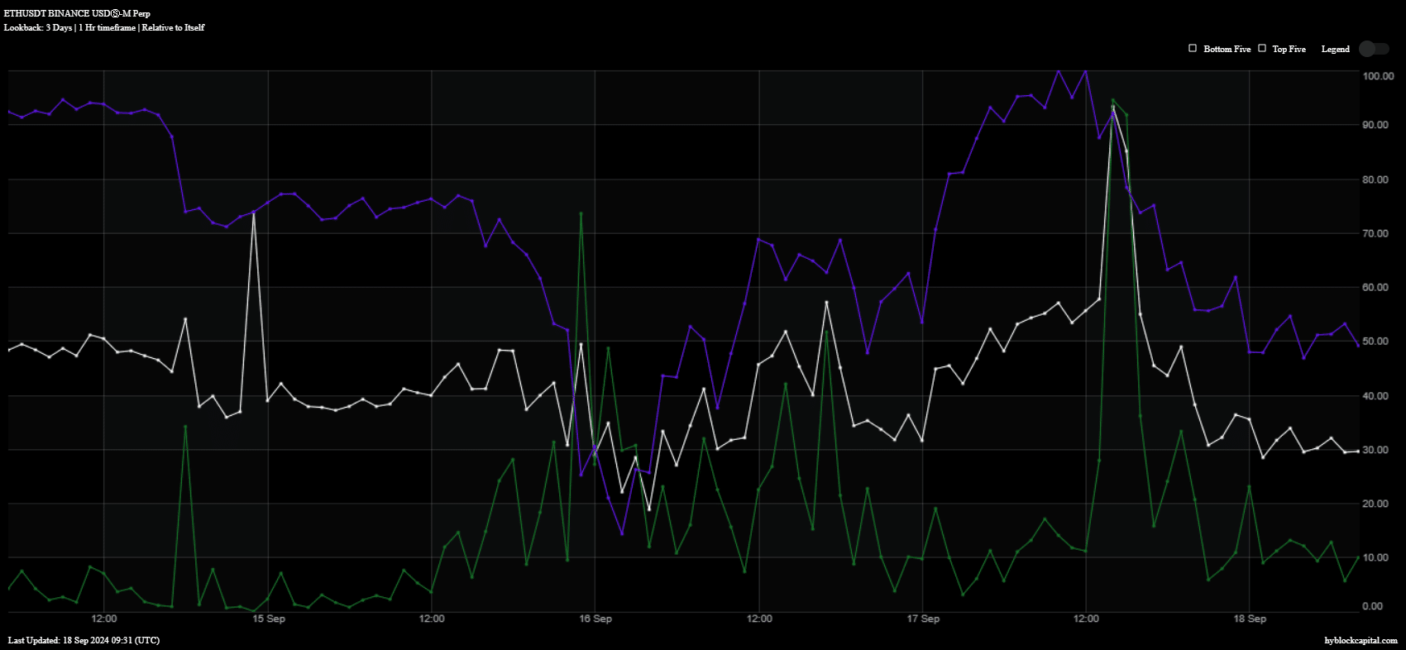Click the green line peak near 95
This screenshot has height=650, width=1406.
[1113, 100]
